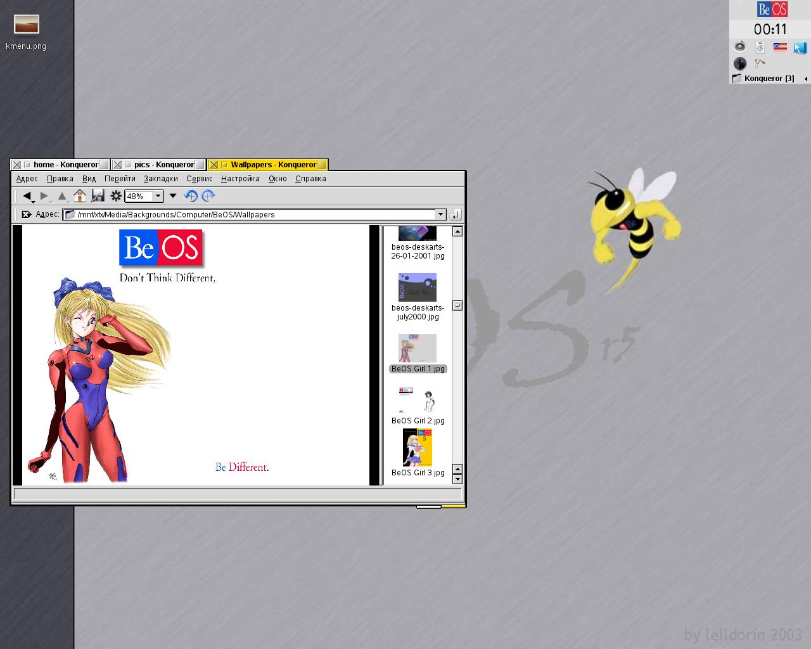Screen dimensions: 811x649
Task: Click the folder icon inside the address field
Action: (70, 214)
